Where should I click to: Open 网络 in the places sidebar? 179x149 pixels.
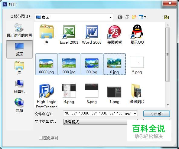[19, 105]
